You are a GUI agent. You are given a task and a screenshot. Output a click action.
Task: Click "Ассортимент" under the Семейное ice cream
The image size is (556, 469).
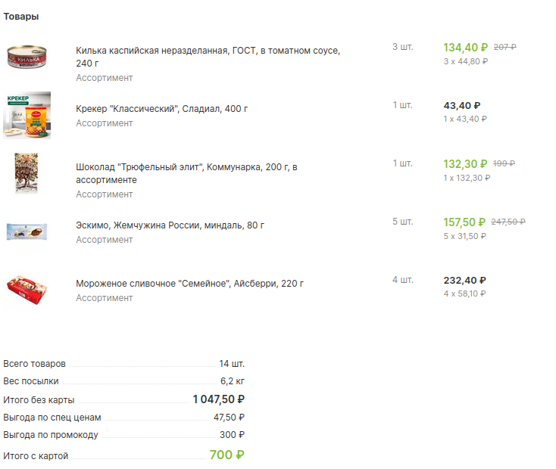click(x=104, y=298)
